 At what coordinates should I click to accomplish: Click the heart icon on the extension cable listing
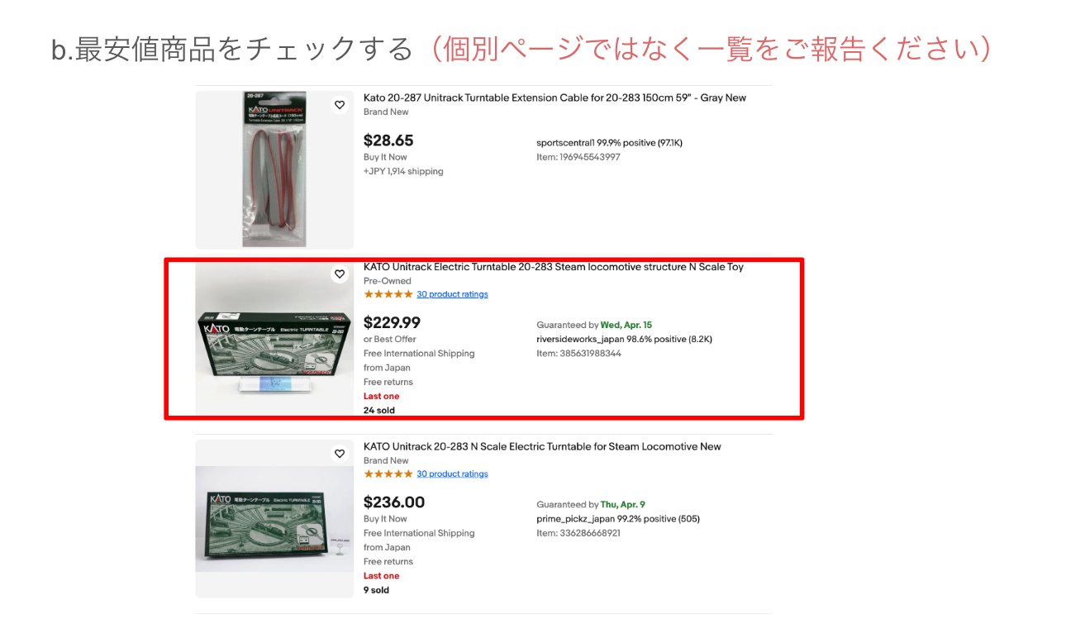339,105
